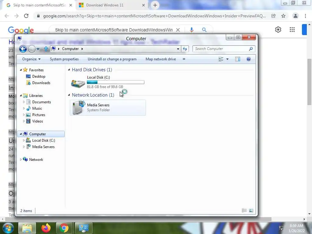The image size is (312, 234).
Task: Close the Download Windows 11 tab
Action: coord(144,5)
